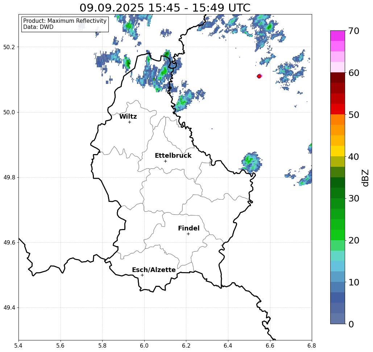This screenshot has width=373, height=352.
Task: Click the colorbar tick label 30
Action: tap(353, 198)
